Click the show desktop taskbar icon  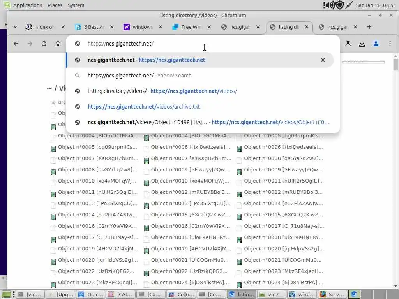[7, 294]
